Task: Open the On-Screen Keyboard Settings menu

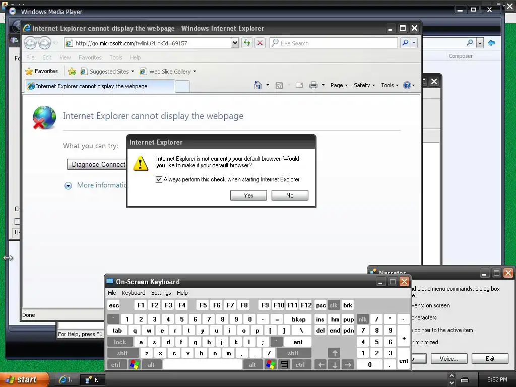Action: click(161, 293)
